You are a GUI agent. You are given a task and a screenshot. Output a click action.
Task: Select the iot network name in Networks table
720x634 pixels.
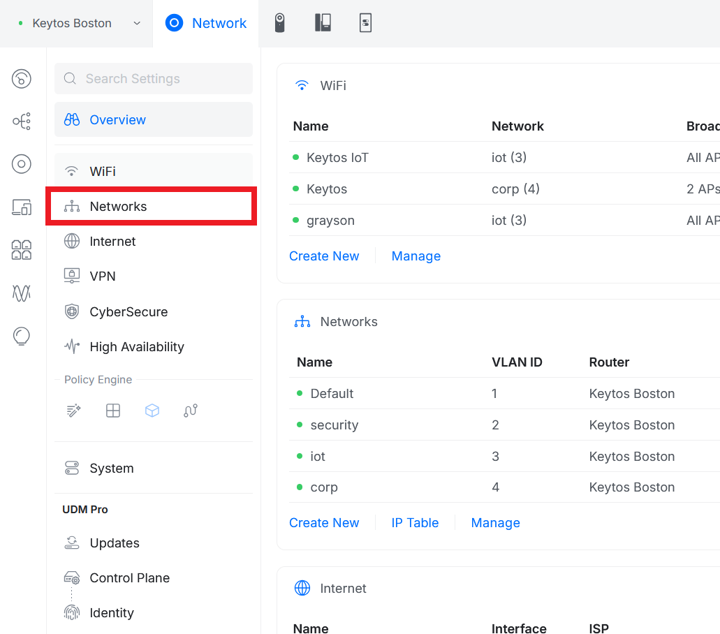tap(318, 457)
